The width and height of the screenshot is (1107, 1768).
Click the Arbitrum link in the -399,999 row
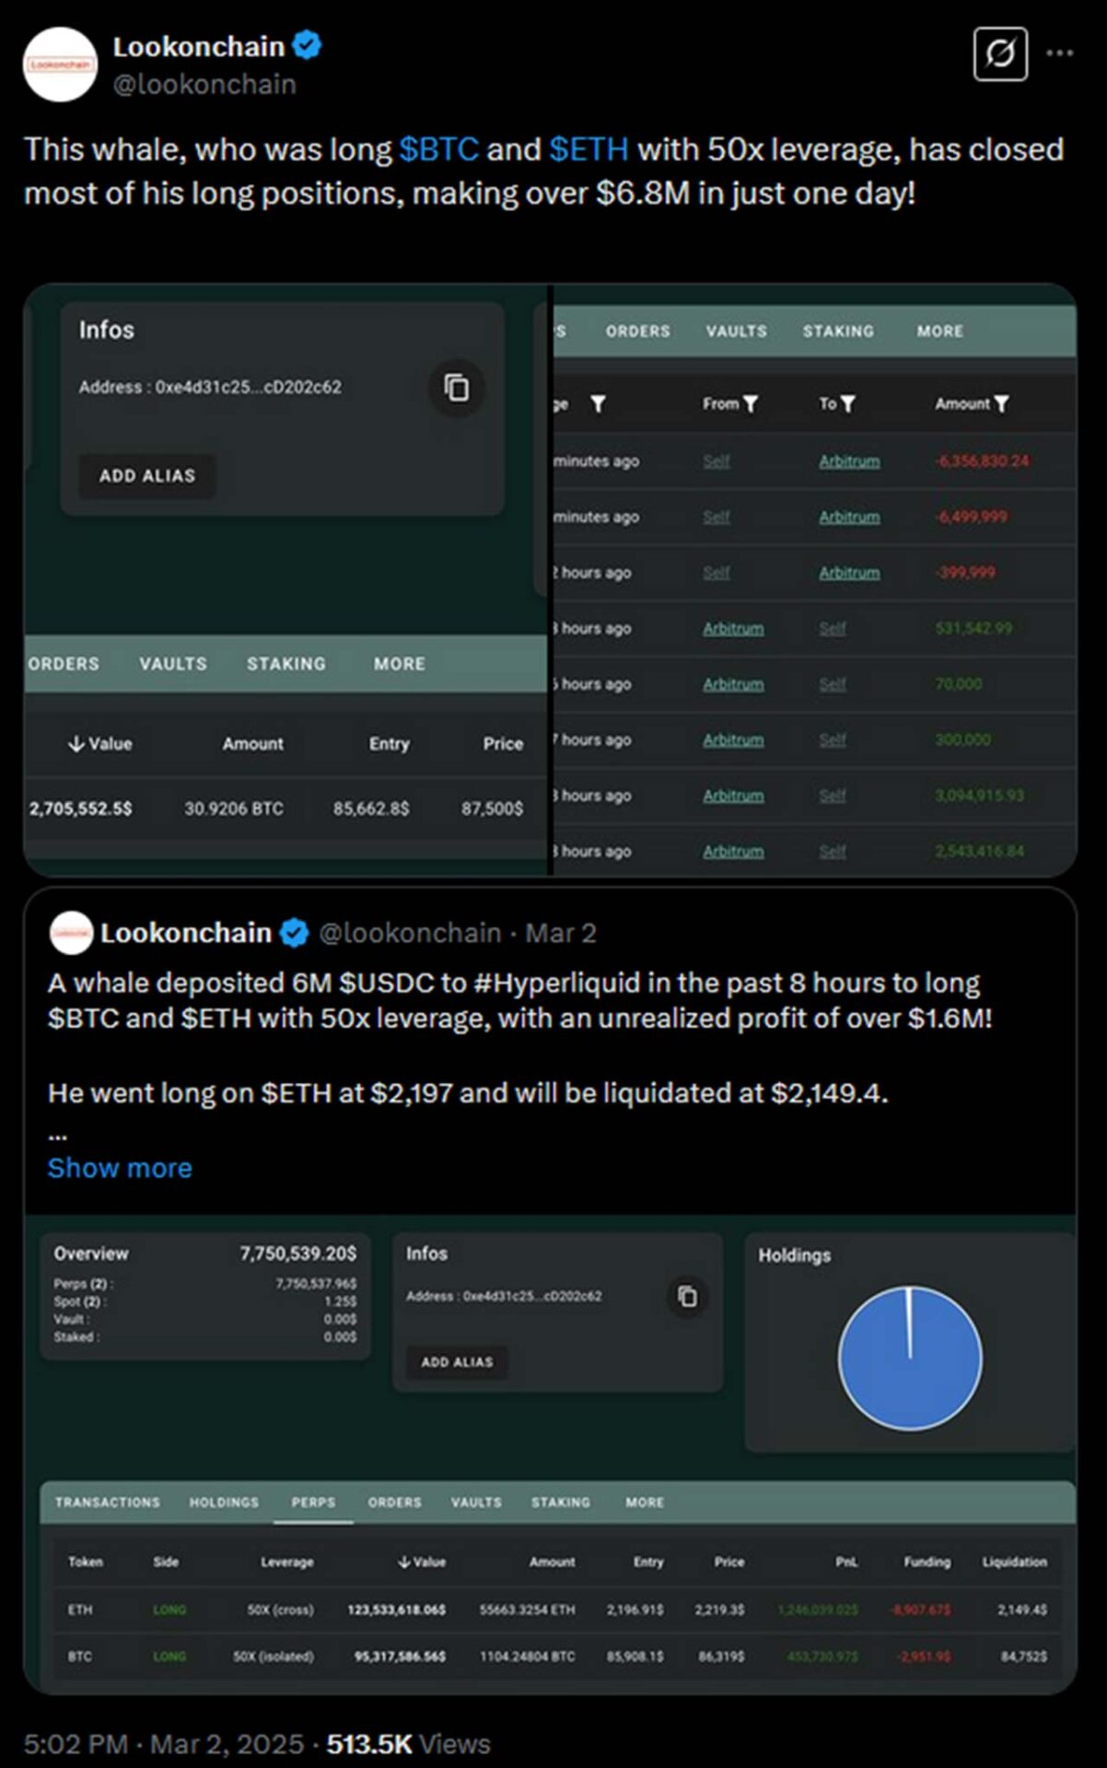pos(849,572)
